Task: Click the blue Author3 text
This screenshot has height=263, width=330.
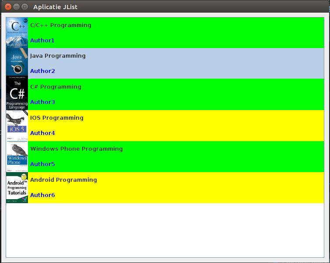Action: 42,102
